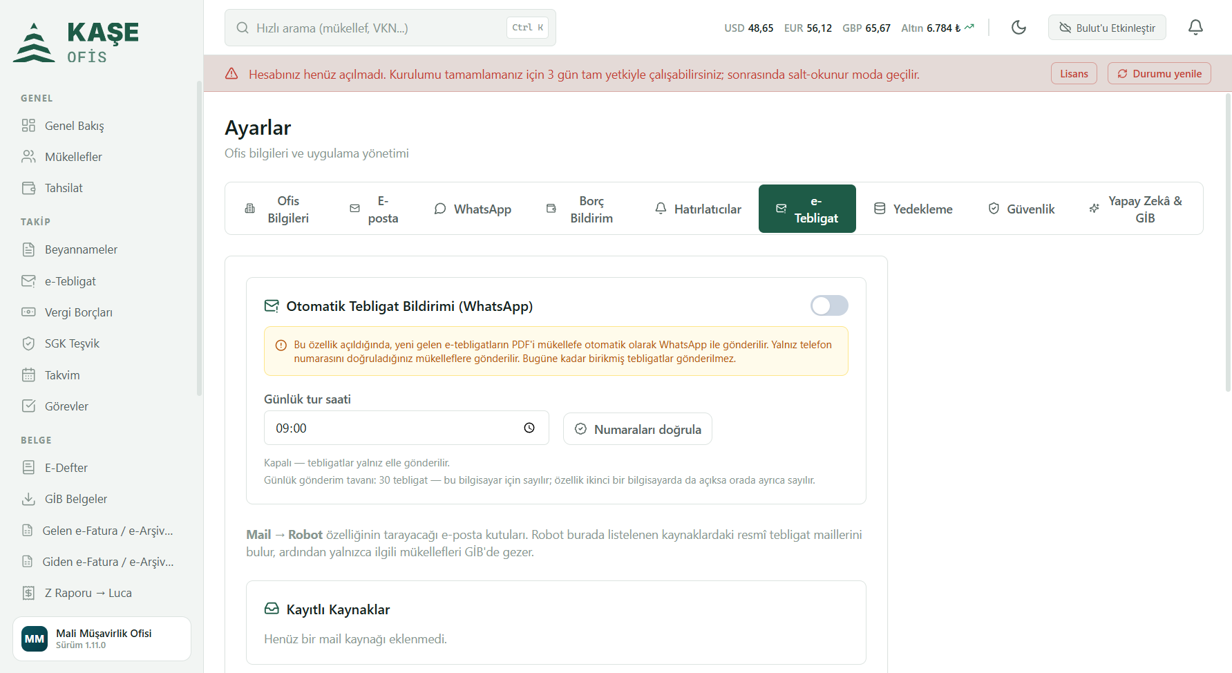Click Bulut'u Etkinleştir button
This screenshot has height=673, width=1232.
tap(1107, 28)
